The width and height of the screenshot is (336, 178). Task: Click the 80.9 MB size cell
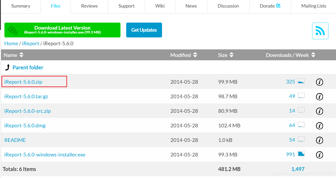[x=228, y=111]
